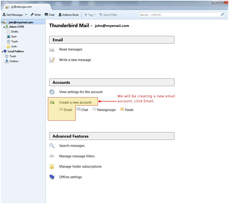
Task: Open the Get Messages dropdown arrow
Action: point(26,15)
